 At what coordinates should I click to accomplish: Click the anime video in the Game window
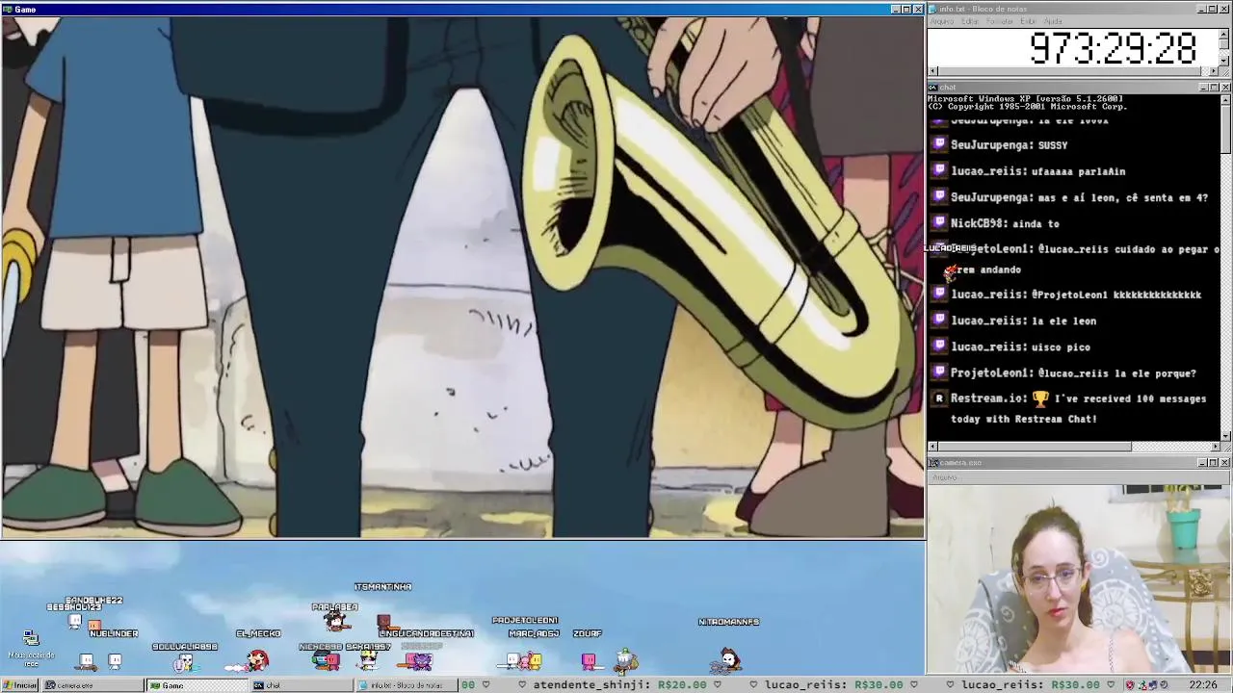[x=462, y=276]
